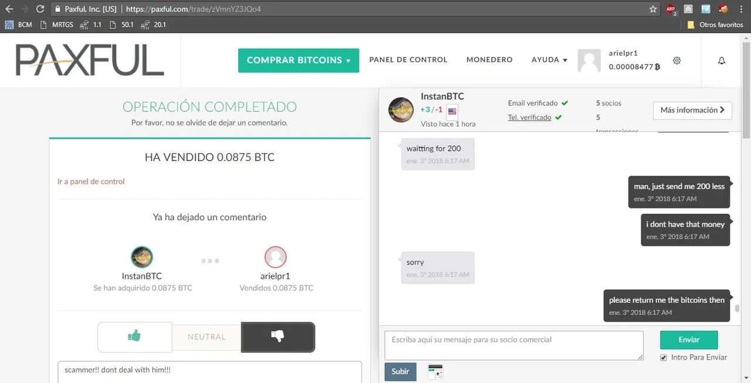Open the Santa-hat cookie extension icon
Viewport: 751px width, 383px height.
(723, 9)
